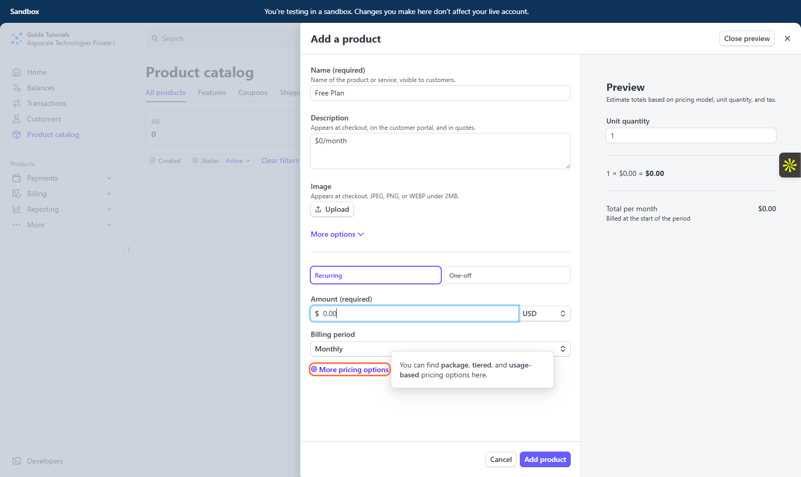Screen dimensions: 801x477
Task: Open the USD currency dropdown
Action: click(545, 314)
